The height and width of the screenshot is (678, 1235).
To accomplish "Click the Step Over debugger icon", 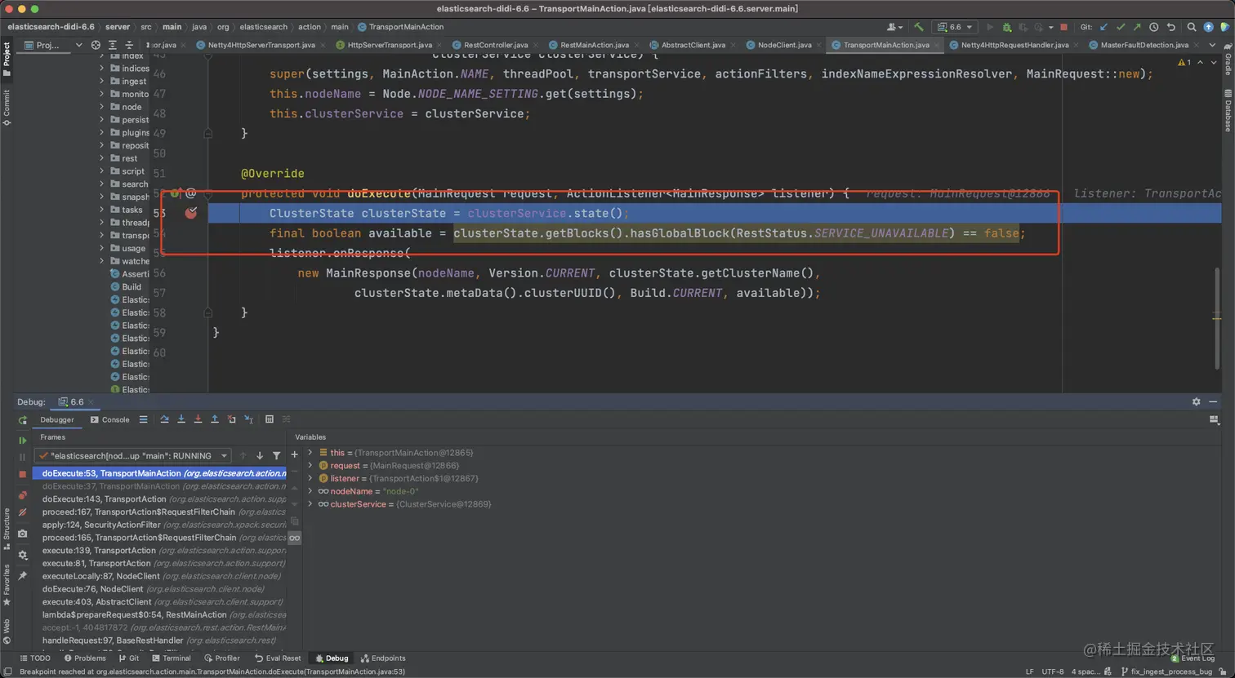I will (x=164, y=419).
